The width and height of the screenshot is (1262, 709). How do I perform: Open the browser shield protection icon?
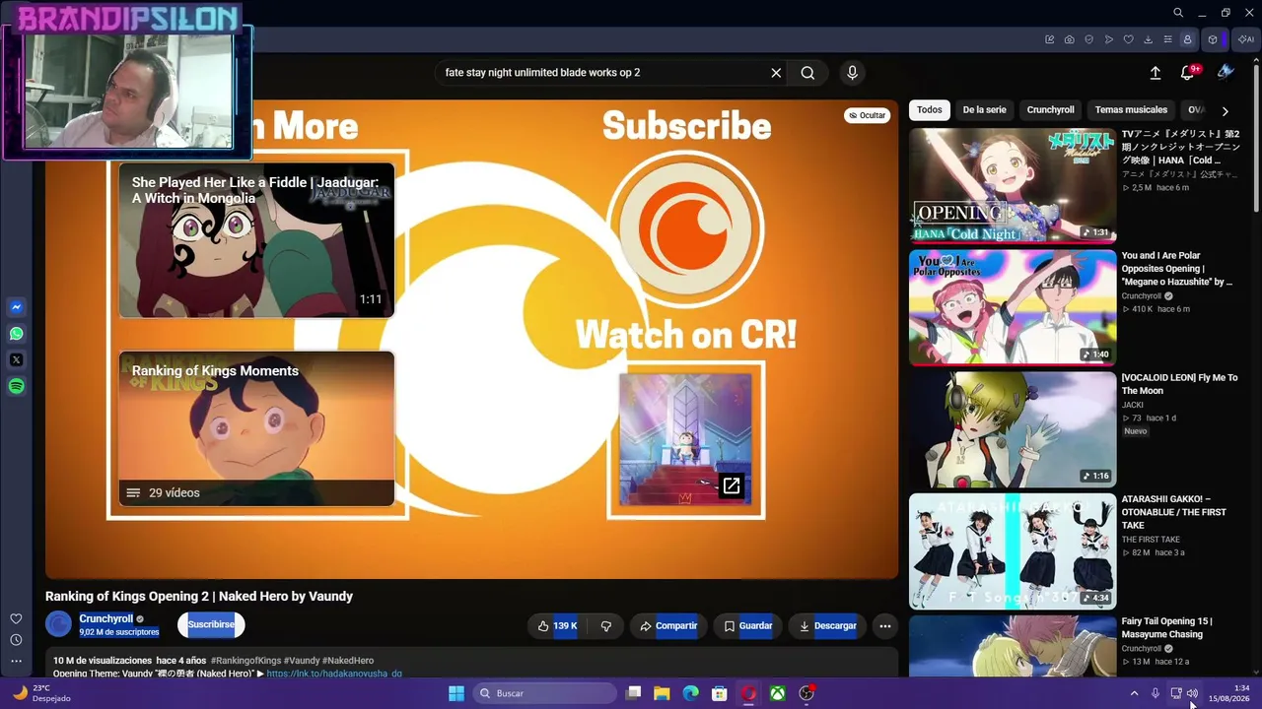1089,39
